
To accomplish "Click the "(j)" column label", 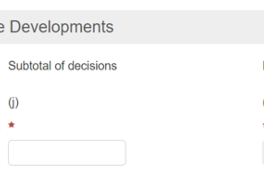I will tap(13, 103).
